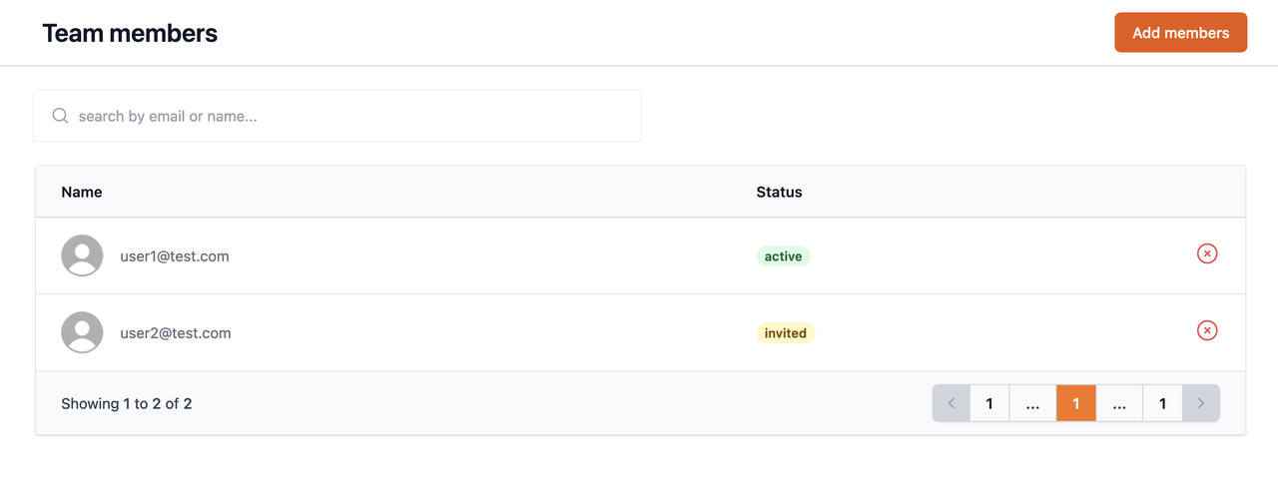Click the ellipsis just right of the orange page

1119,403
